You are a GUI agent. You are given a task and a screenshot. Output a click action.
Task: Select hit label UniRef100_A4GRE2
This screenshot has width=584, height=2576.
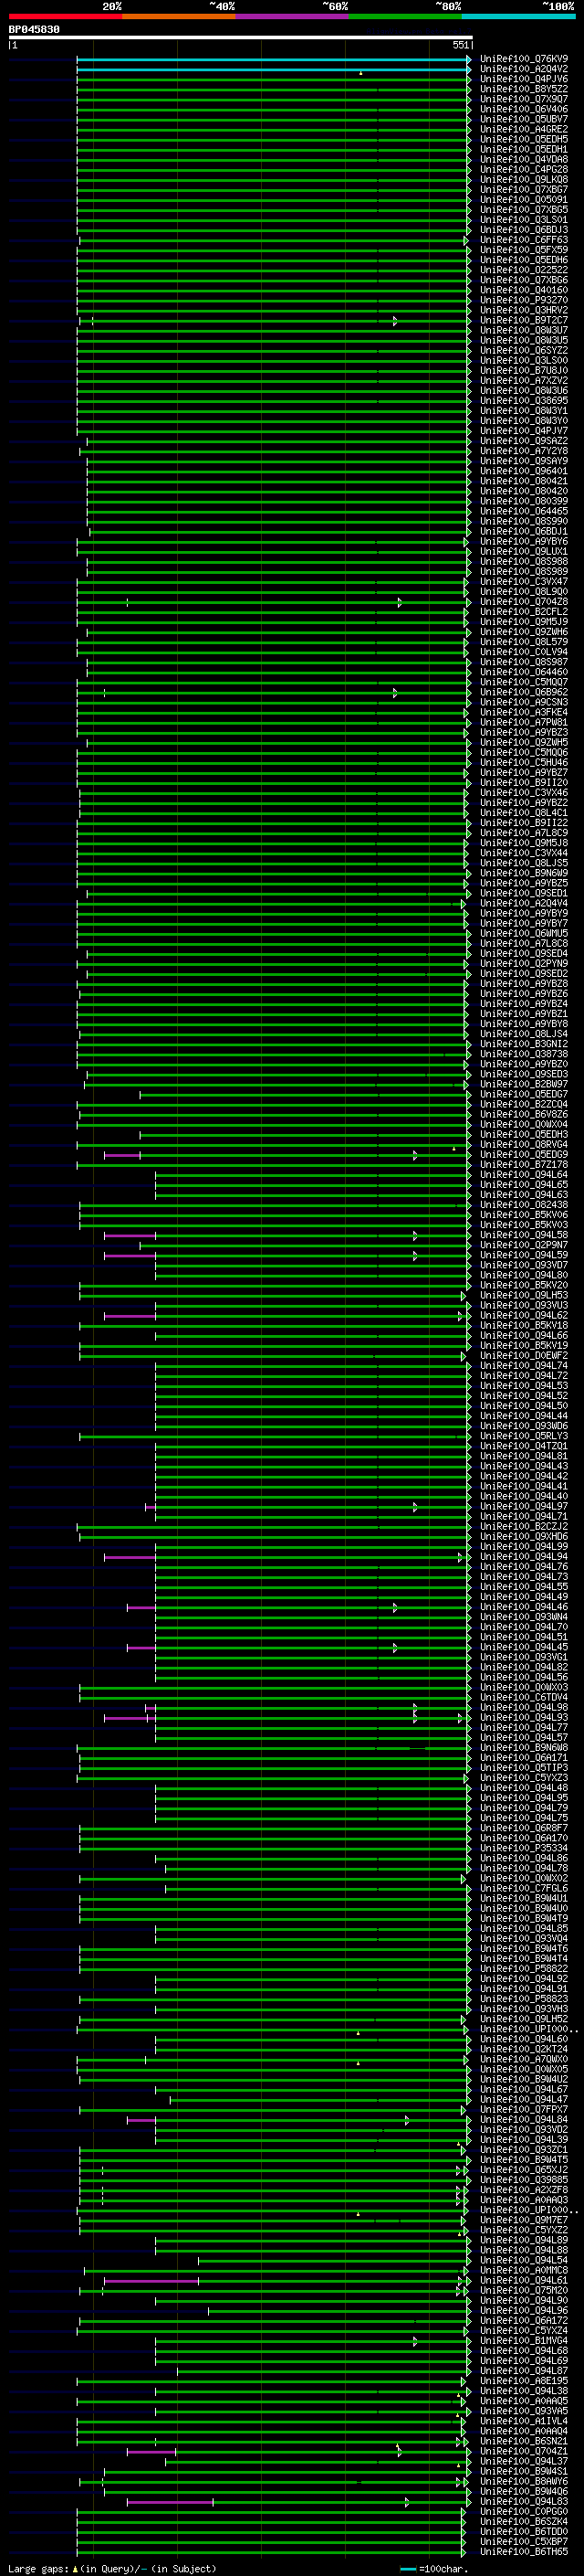click(524, 129)
